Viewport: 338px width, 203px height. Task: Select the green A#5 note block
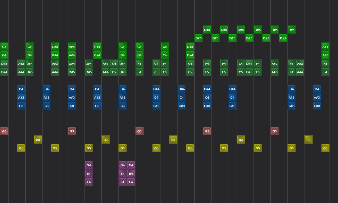pos(72,47)
